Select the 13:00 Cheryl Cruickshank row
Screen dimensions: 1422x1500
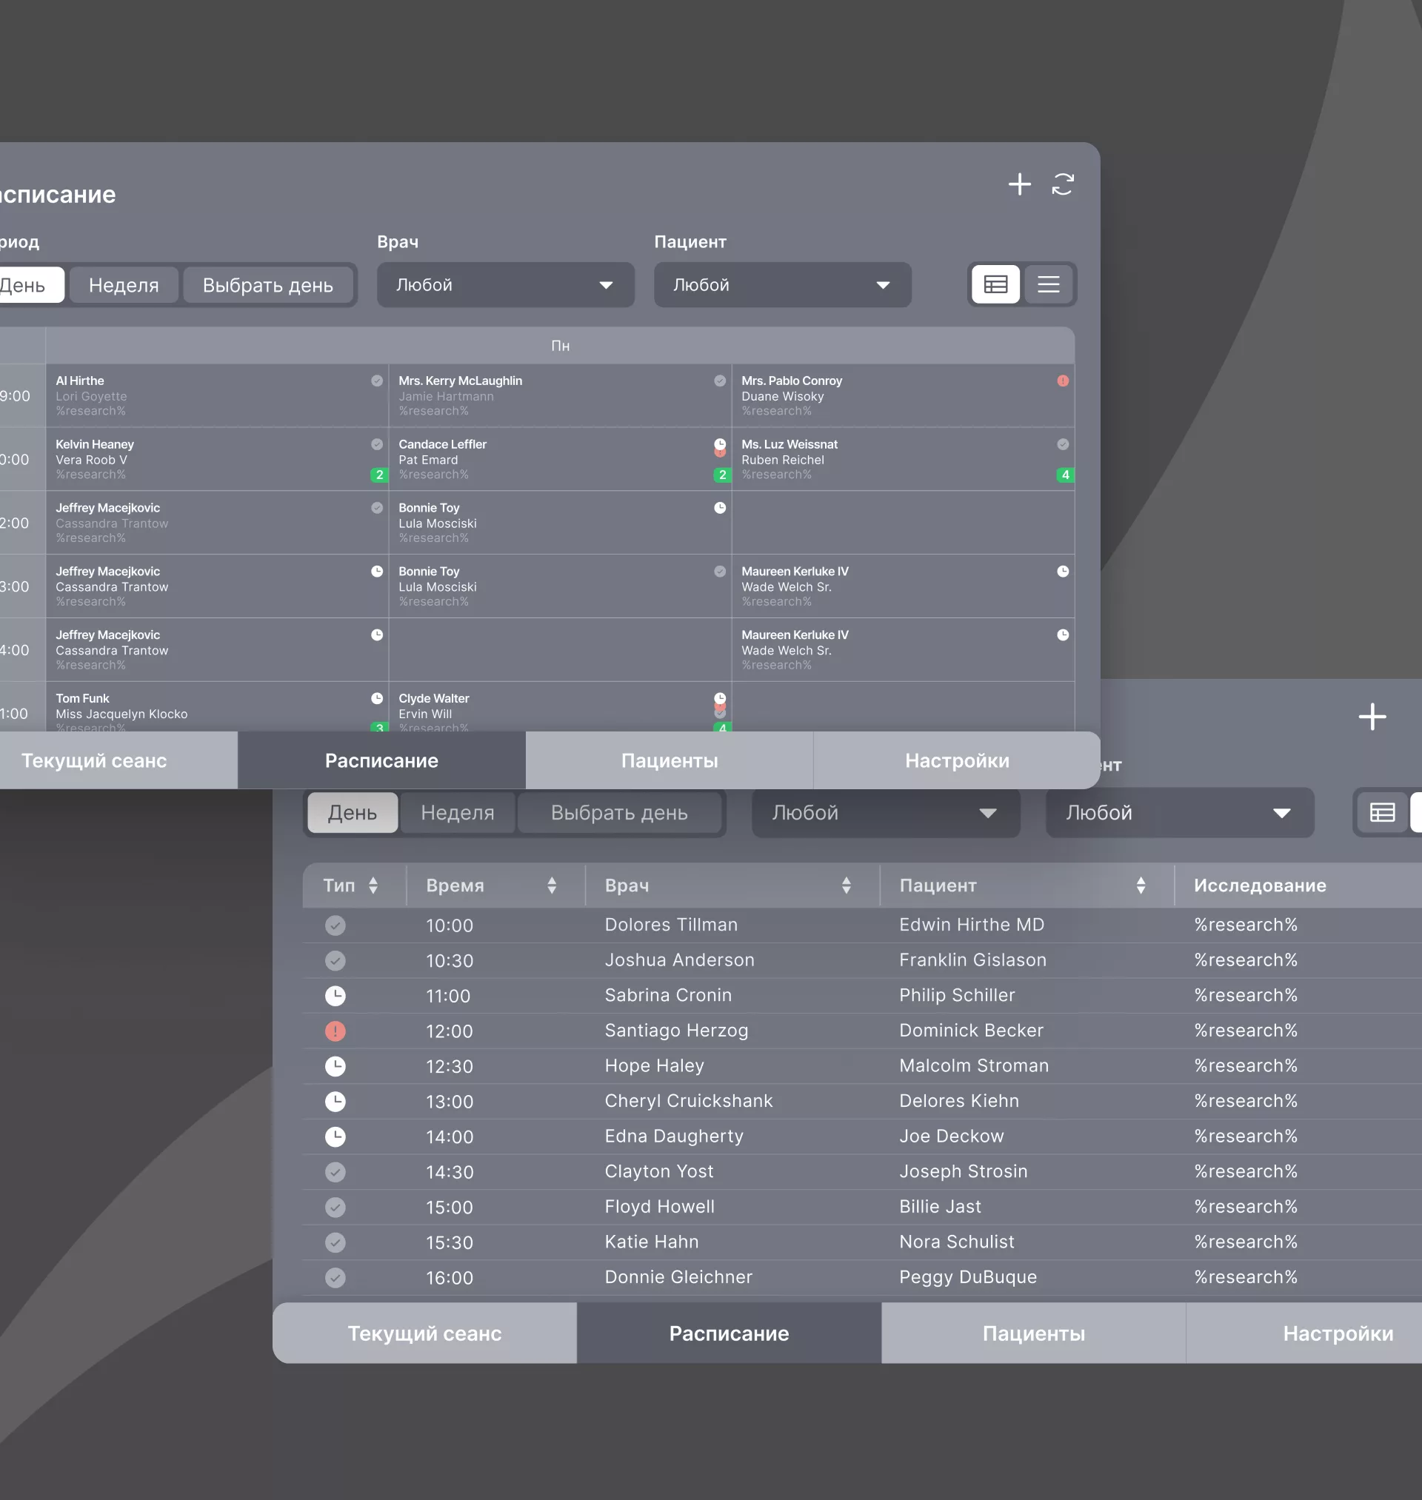pyautogui.click(x=688, y=1102)
